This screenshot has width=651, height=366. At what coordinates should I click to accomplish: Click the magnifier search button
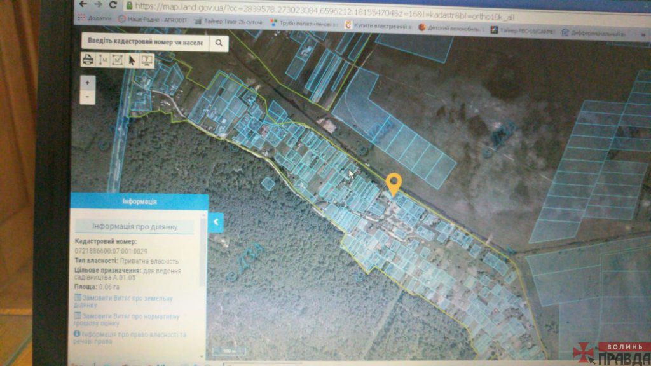click(218, 43)
